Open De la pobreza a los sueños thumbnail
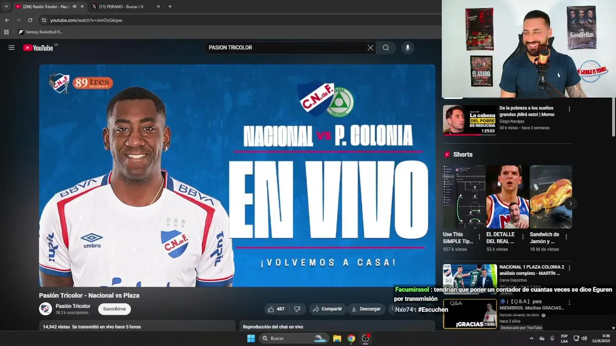The height and width of the screenshot is (346, 616). tap(470, 120)
